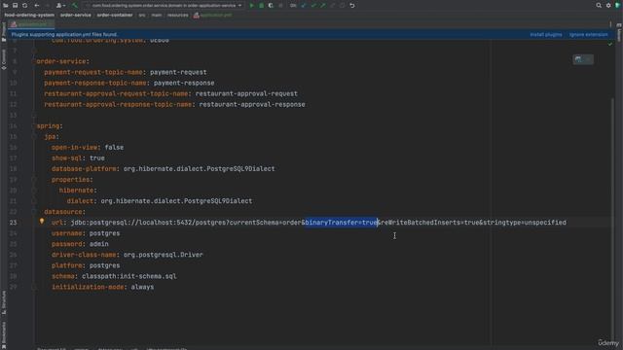Click the green Build hammer icon

tap(75, 6)
